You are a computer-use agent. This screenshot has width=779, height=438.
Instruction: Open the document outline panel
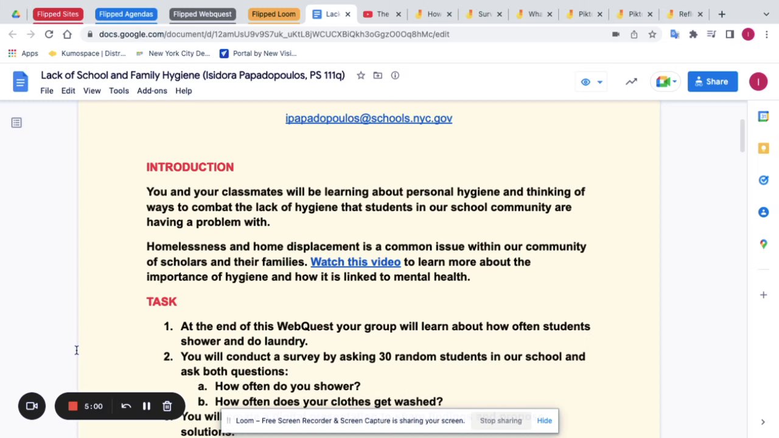[16, 123]
